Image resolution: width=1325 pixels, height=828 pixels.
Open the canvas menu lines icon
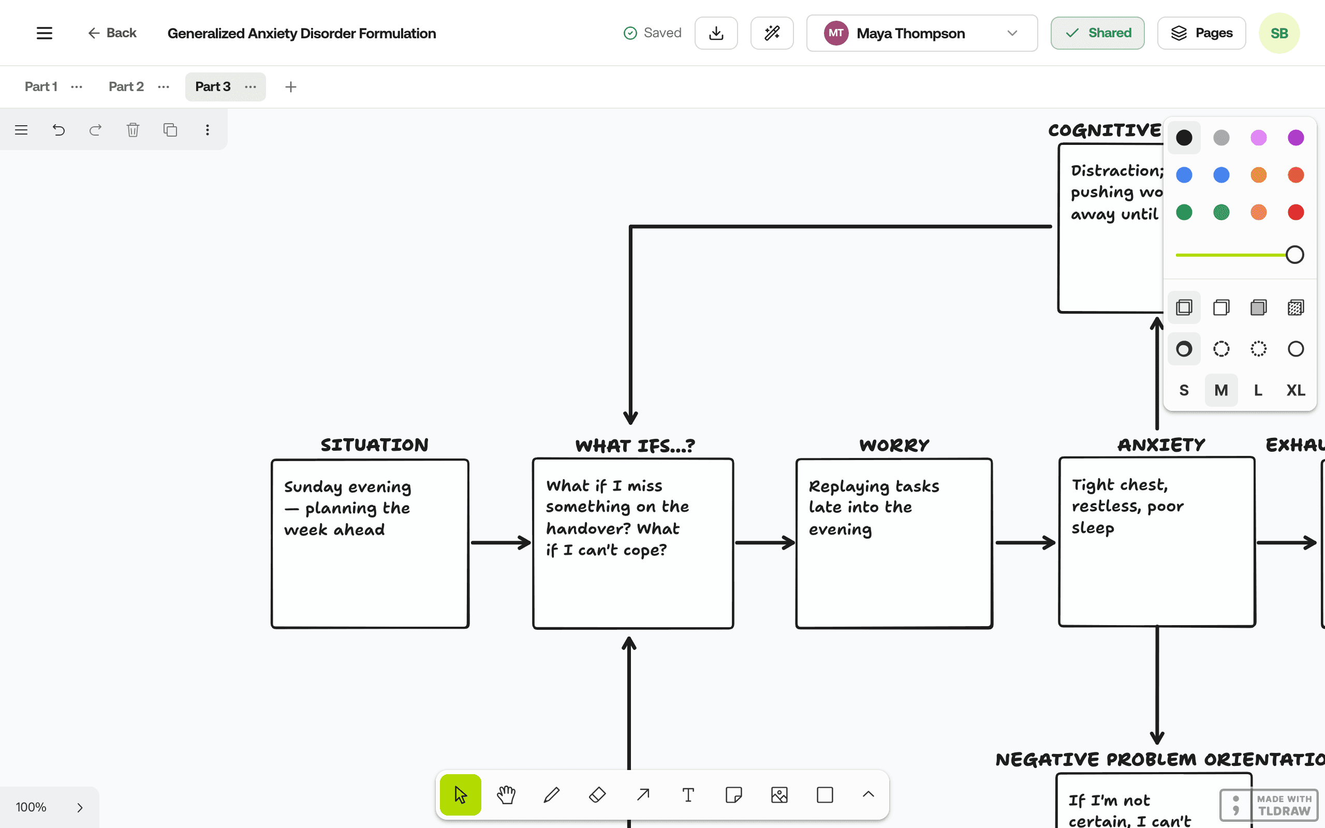(x=21, y=130)
